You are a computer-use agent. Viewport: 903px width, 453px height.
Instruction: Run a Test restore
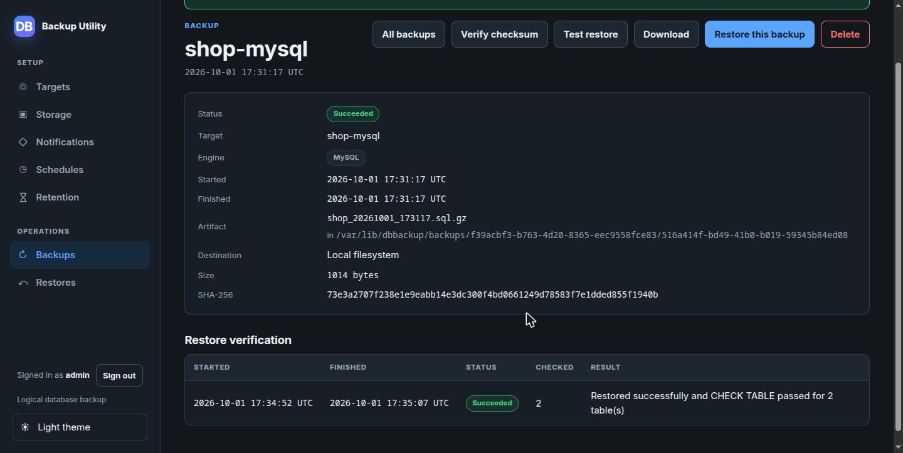(591, 34)
